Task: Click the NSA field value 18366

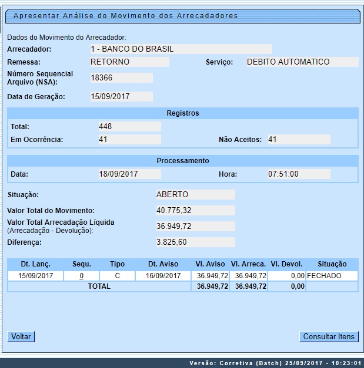Action: pos(121,78)
